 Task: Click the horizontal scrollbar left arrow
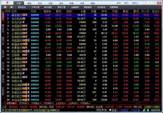(x=137, y=103)
